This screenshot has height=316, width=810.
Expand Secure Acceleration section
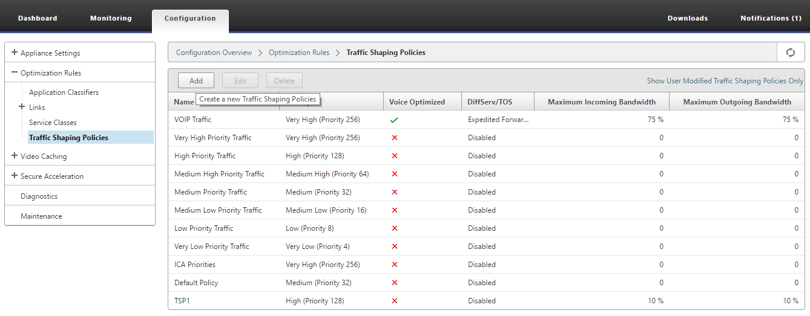[x=15, y=176]
